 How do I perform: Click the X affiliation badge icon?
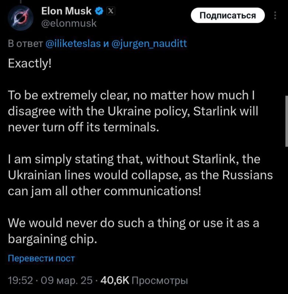(x=110, y=11)
